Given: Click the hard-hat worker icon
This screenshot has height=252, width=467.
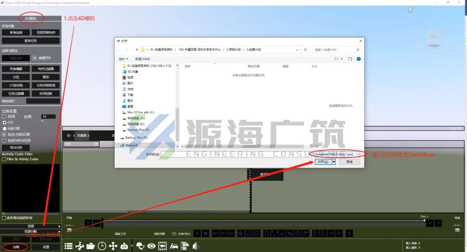Looking at the screenshot, I should point(140,246).
